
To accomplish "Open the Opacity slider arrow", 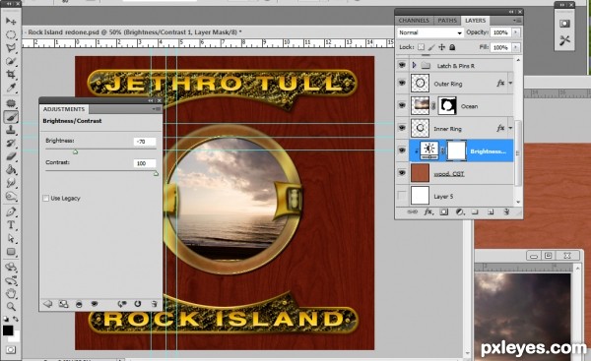I will click(x=515, y=32).
